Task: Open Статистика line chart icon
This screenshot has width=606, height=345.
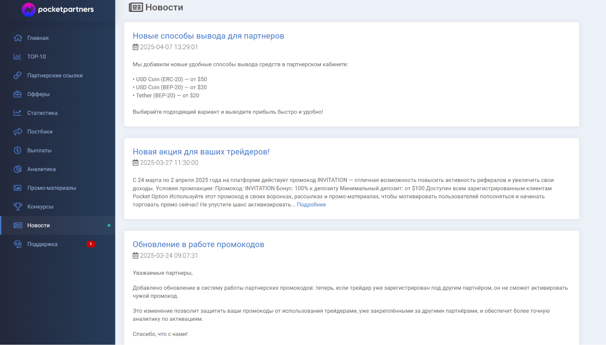Action: pyautogui.click(x=18, y=113)
